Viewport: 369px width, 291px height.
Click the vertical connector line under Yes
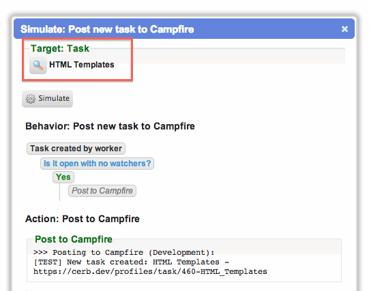click(x=59, y=192)
